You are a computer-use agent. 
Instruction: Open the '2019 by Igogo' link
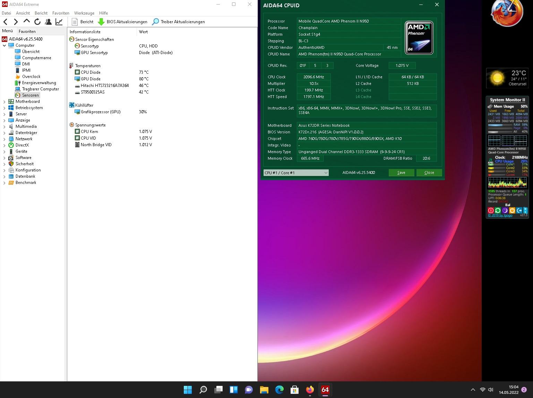click(x=500, y=215)
